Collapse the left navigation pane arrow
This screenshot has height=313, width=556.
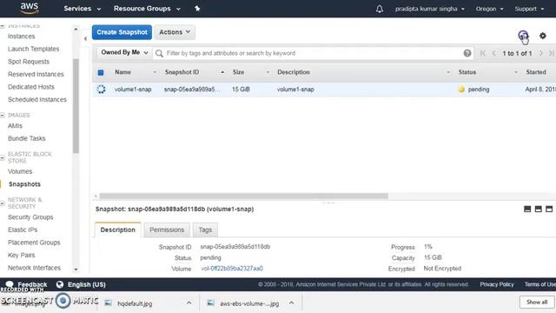pos(85,38)
